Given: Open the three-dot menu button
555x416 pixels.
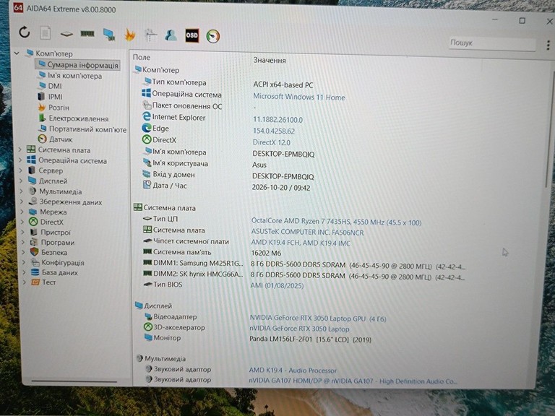Looking at the screenshot, I should click(x=548, y=45).
